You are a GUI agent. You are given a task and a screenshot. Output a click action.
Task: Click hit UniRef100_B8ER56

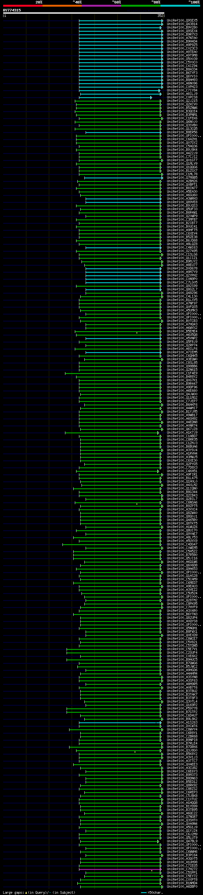click(x=182, y=132)
